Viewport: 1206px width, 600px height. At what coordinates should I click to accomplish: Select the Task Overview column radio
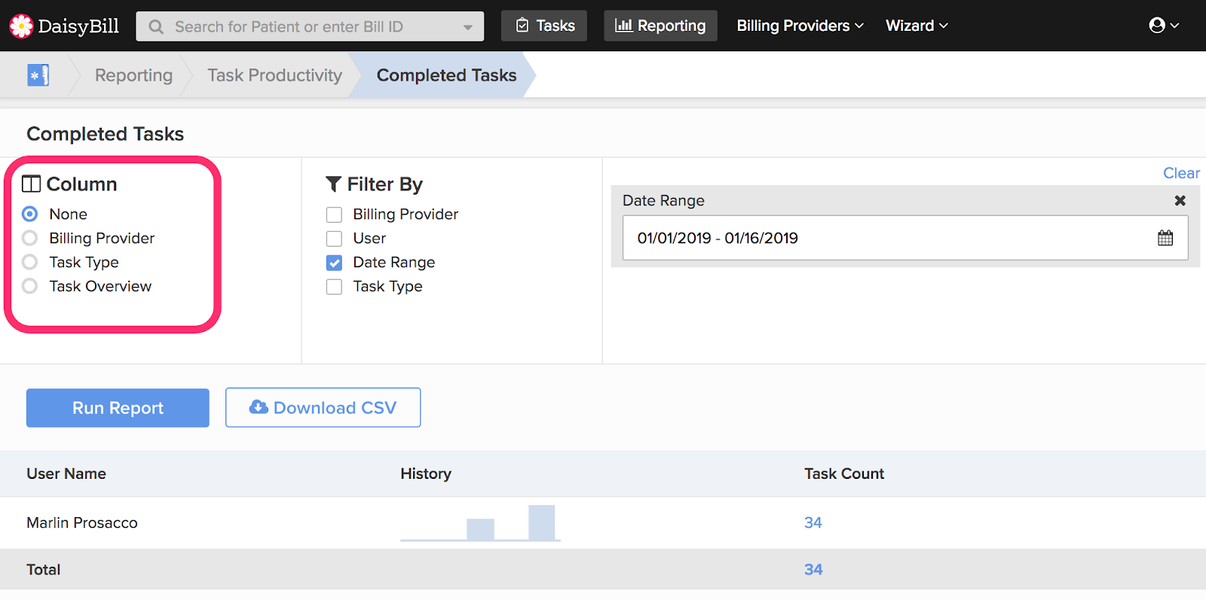[x=30, y=286]
